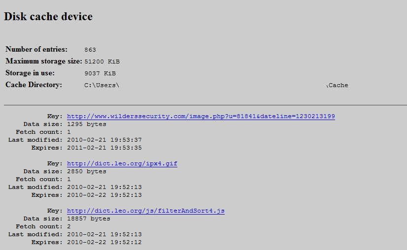Click the 9037 KiB storage value
Screen dimensions: 407x250
coord(100,73)
